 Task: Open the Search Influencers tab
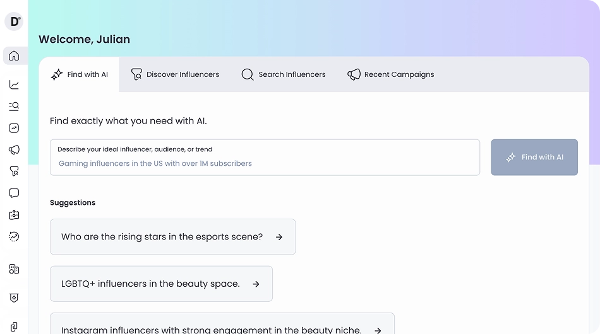coord(284,74)
